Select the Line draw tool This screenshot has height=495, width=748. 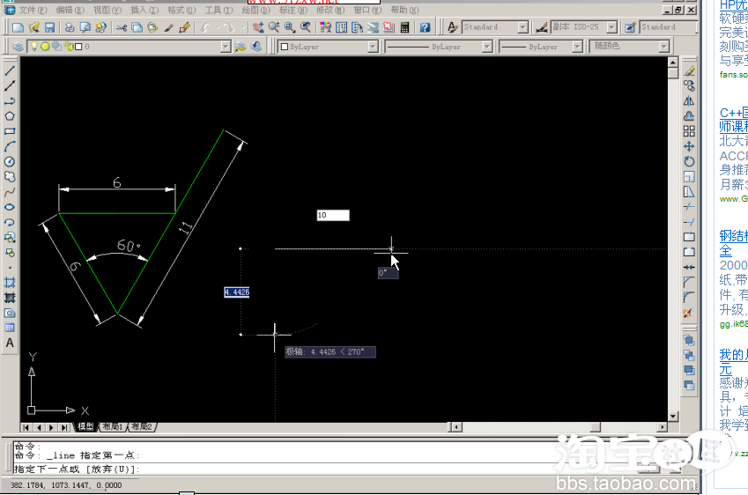(11, 70)
